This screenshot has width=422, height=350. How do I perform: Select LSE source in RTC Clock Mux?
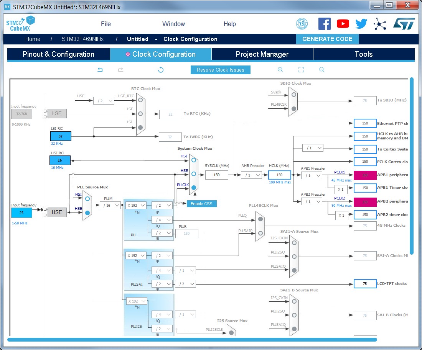click(140, 114)
